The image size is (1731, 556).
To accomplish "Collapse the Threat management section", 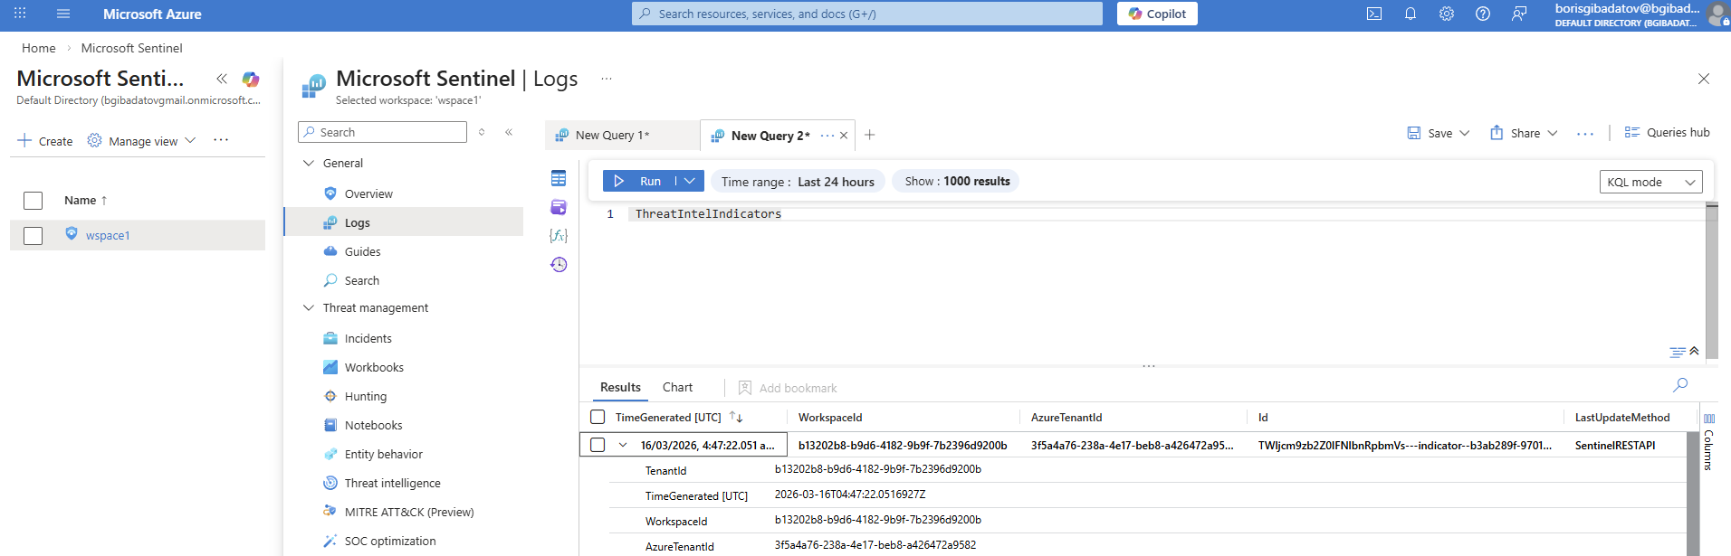I will click(x=309, y=308).
